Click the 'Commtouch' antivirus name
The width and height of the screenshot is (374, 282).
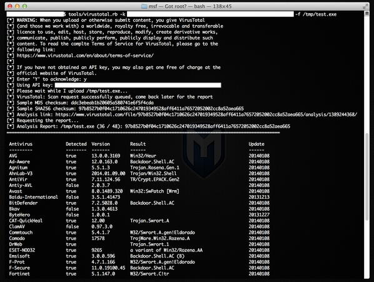[21, 233]
